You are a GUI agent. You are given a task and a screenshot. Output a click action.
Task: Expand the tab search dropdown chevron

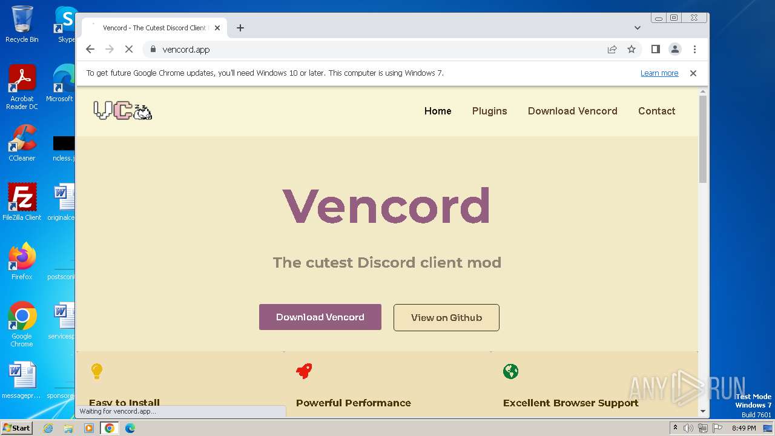pos(637,28)
